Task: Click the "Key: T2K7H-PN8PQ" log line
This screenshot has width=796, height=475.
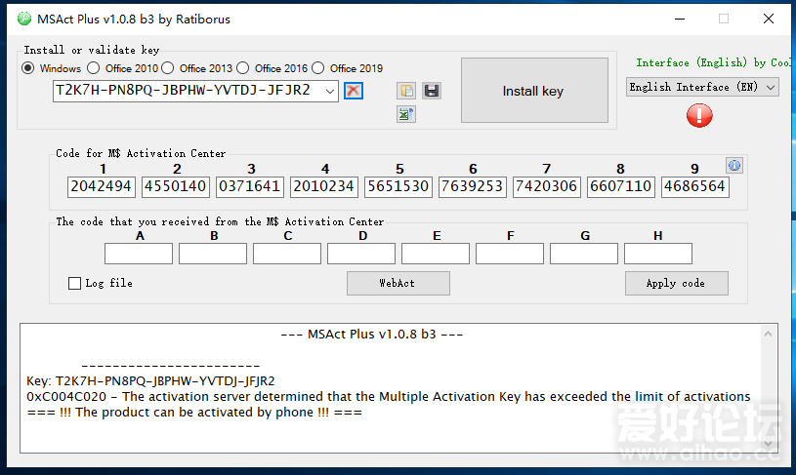Action: [150, 380]
